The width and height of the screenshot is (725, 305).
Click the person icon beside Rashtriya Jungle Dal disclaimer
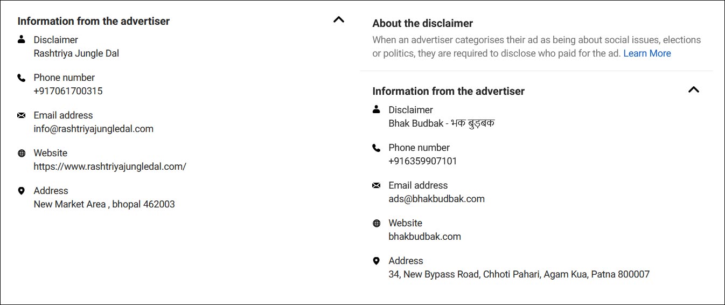tap(22, 39)
